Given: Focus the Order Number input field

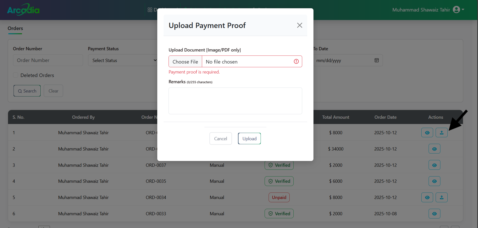Looking at the screenshot, I should click(48, 60).
